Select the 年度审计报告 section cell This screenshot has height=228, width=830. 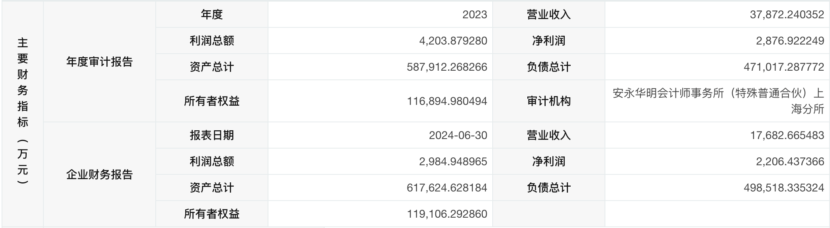99,62
